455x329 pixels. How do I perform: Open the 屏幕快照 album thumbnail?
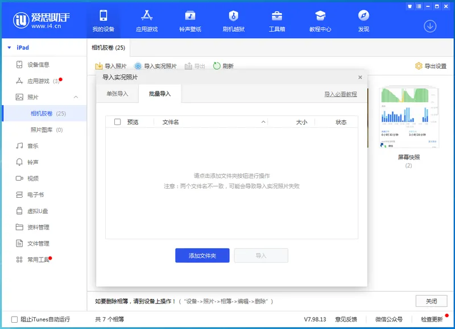(408, 118)
